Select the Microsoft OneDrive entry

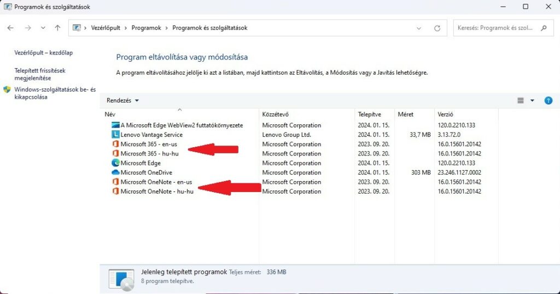(x=146, y=172)
